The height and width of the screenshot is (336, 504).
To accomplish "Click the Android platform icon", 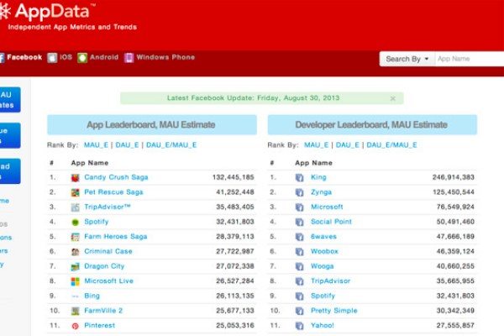I will point(82,58).
